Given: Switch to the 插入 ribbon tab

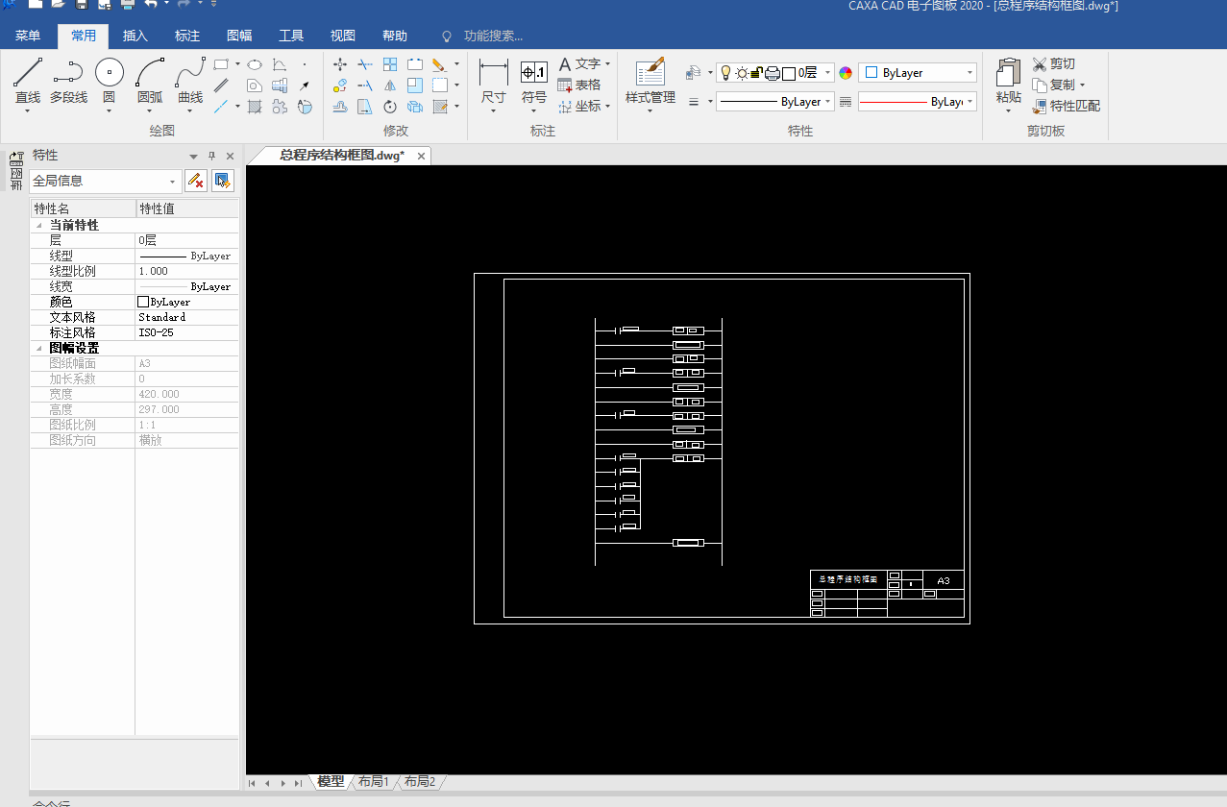Looking at the screenshot, I should (x=135, y=37).
